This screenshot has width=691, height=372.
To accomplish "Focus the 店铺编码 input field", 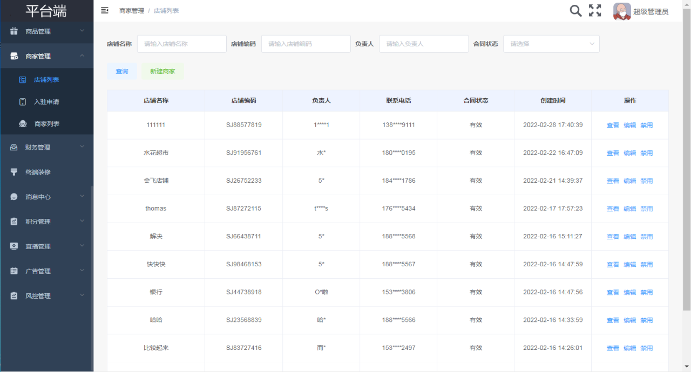I will (306, 44).
